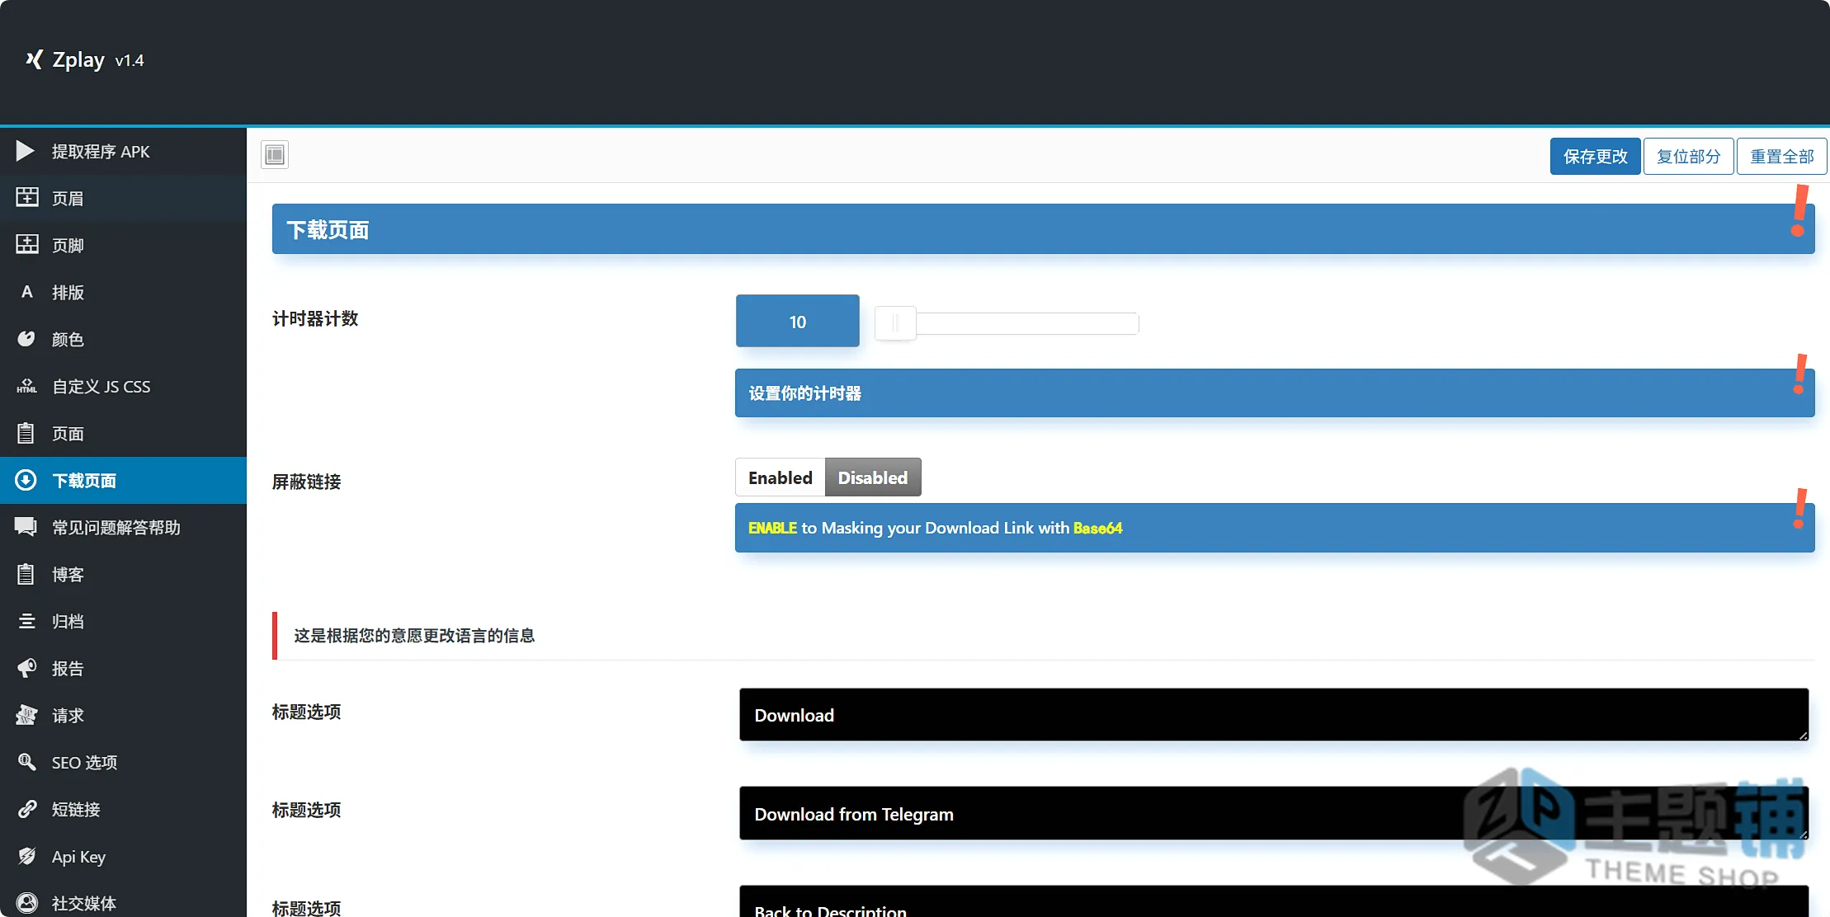
Task: Click the megaphone icon beside 报告
Action: 26,668
